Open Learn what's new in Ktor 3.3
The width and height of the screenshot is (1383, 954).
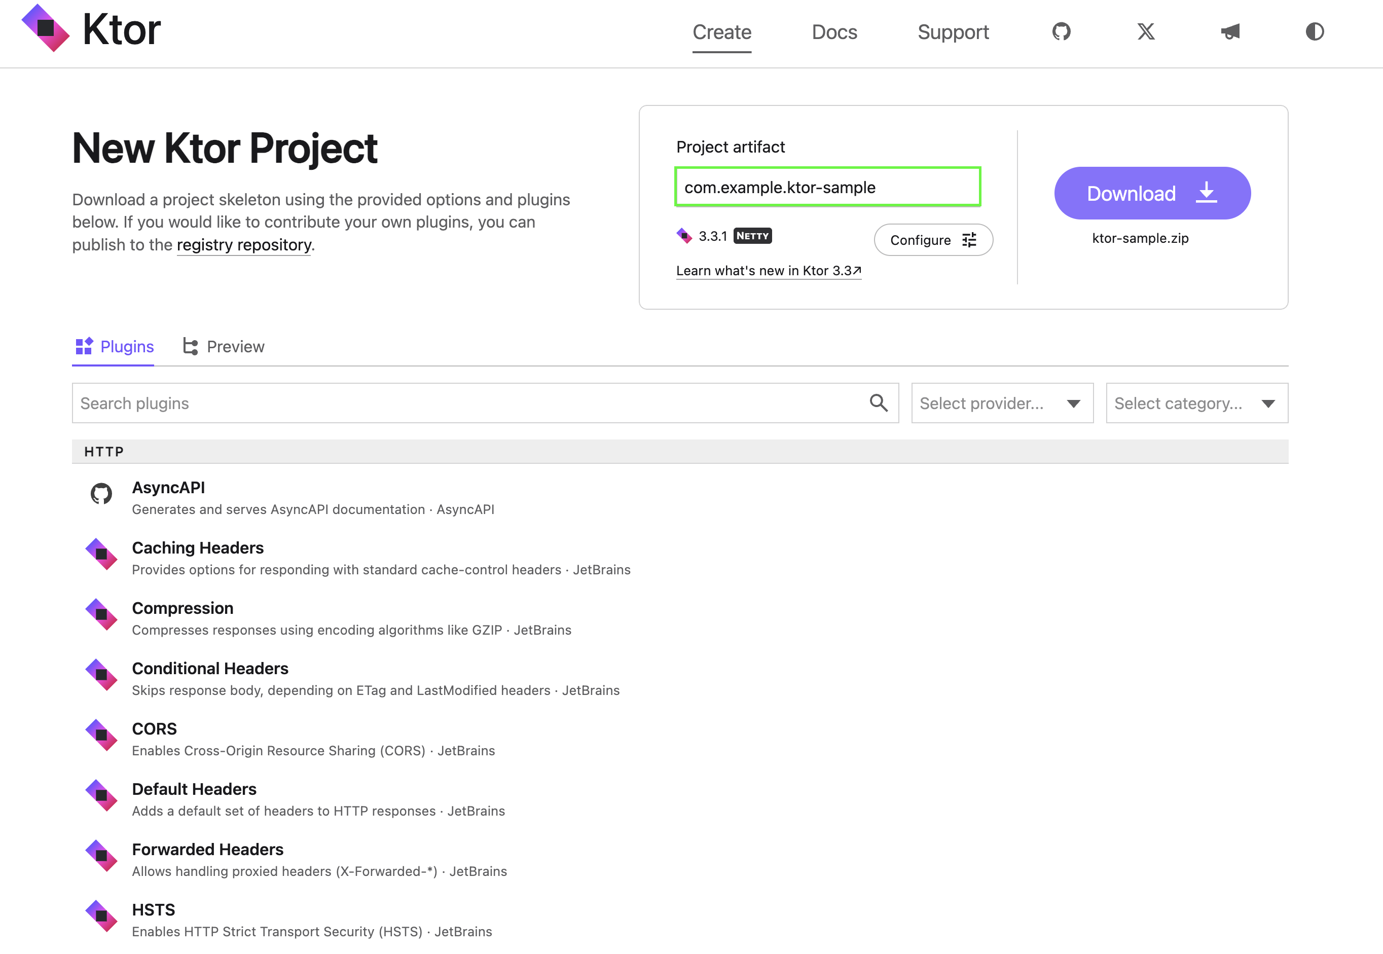tap(768, 271)
